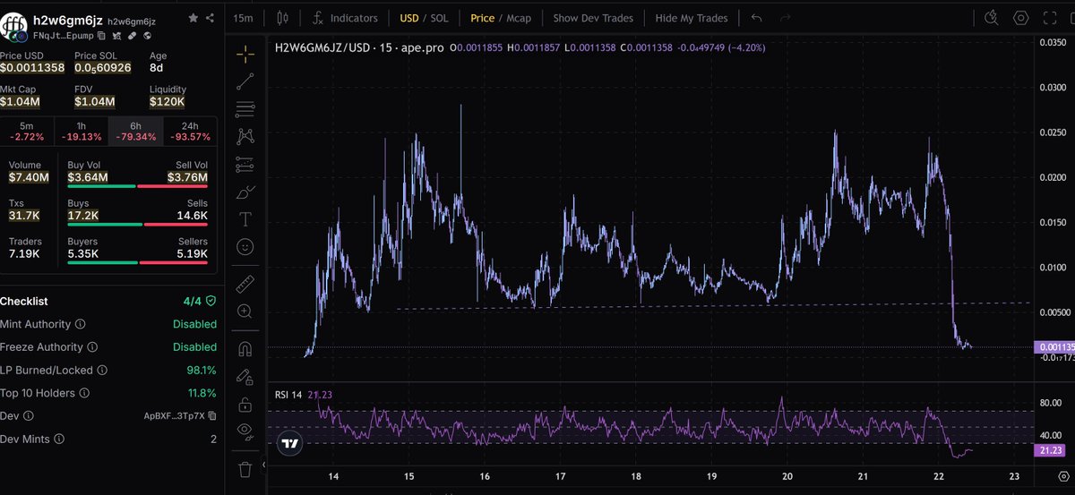
Task: Open the forecasting and measurement tool
Action: click(245, 165)
